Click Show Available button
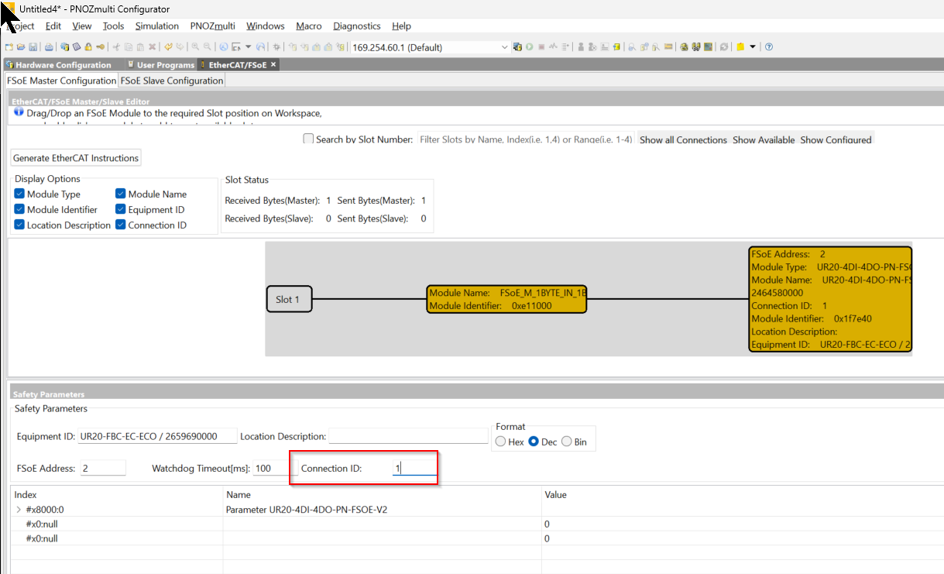944x574 pixels. (x=764, y=140)
